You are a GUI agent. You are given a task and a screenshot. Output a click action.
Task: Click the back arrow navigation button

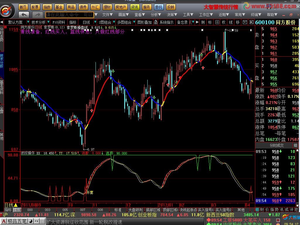click(24, 14)
